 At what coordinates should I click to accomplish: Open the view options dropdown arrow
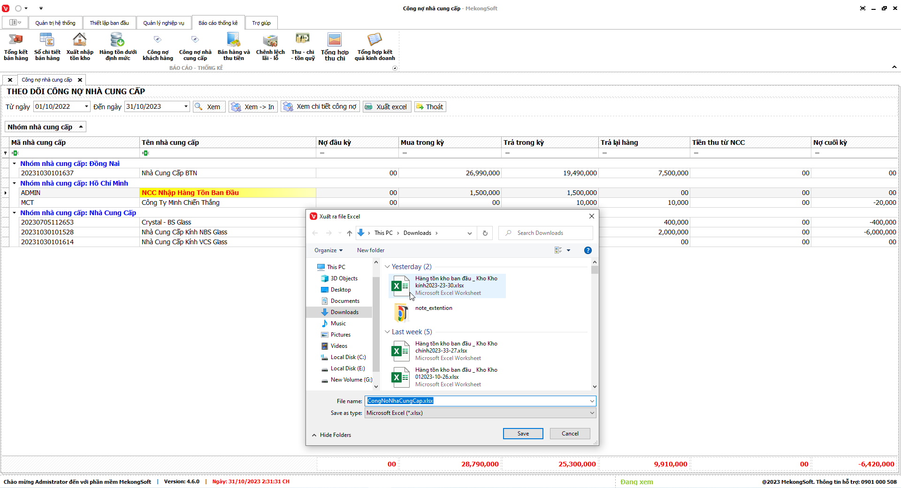point(569,250)
